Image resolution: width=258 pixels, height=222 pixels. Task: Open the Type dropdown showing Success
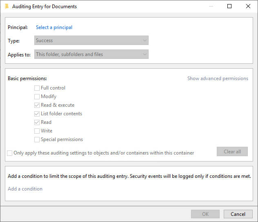coord(91,40)
